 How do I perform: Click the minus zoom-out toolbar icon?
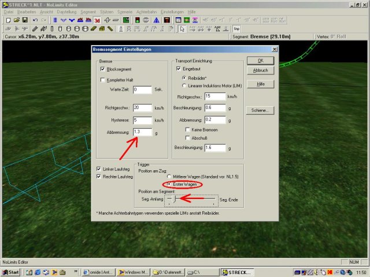(116, 20)
